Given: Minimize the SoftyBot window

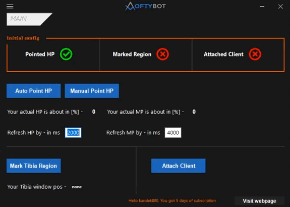Looking at the screenshot, I should pos(262,6).
